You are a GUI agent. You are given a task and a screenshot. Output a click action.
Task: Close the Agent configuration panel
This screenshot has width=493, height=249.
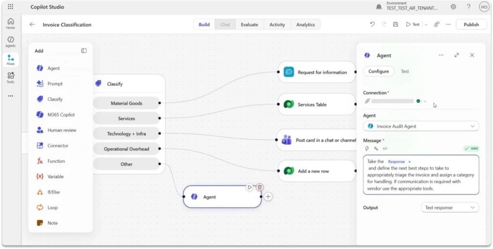pos(472,55)
